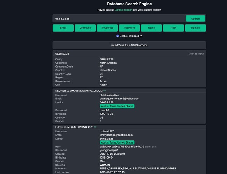Select the Email search type
Screen dimensions: 227x174
tap(63, 28)
